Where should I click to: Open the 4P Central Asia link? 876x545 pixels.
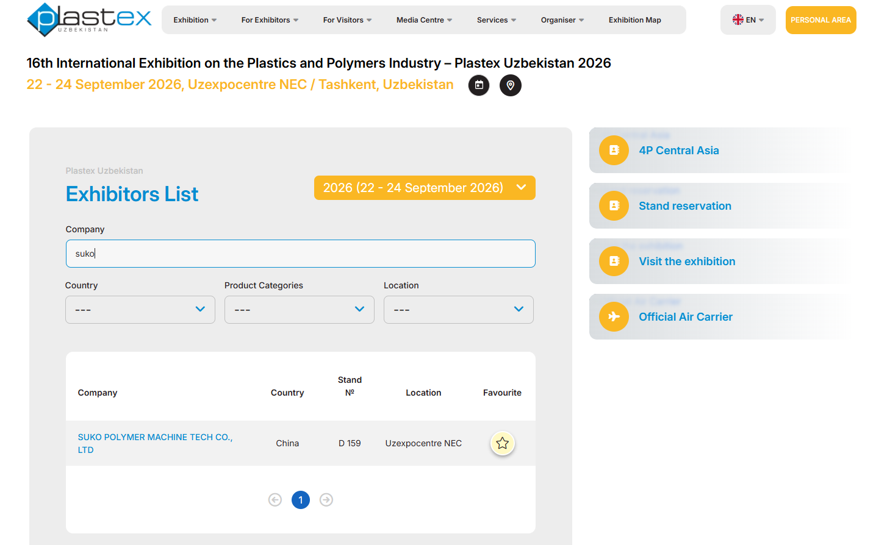(x=679, y=151)
